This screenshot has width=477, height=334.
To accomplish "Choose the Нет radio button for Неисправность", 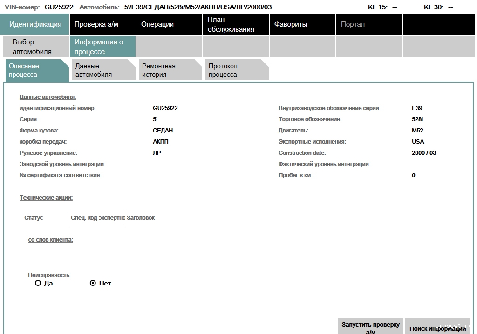I will pyautogui.click(x=93, y=283).
